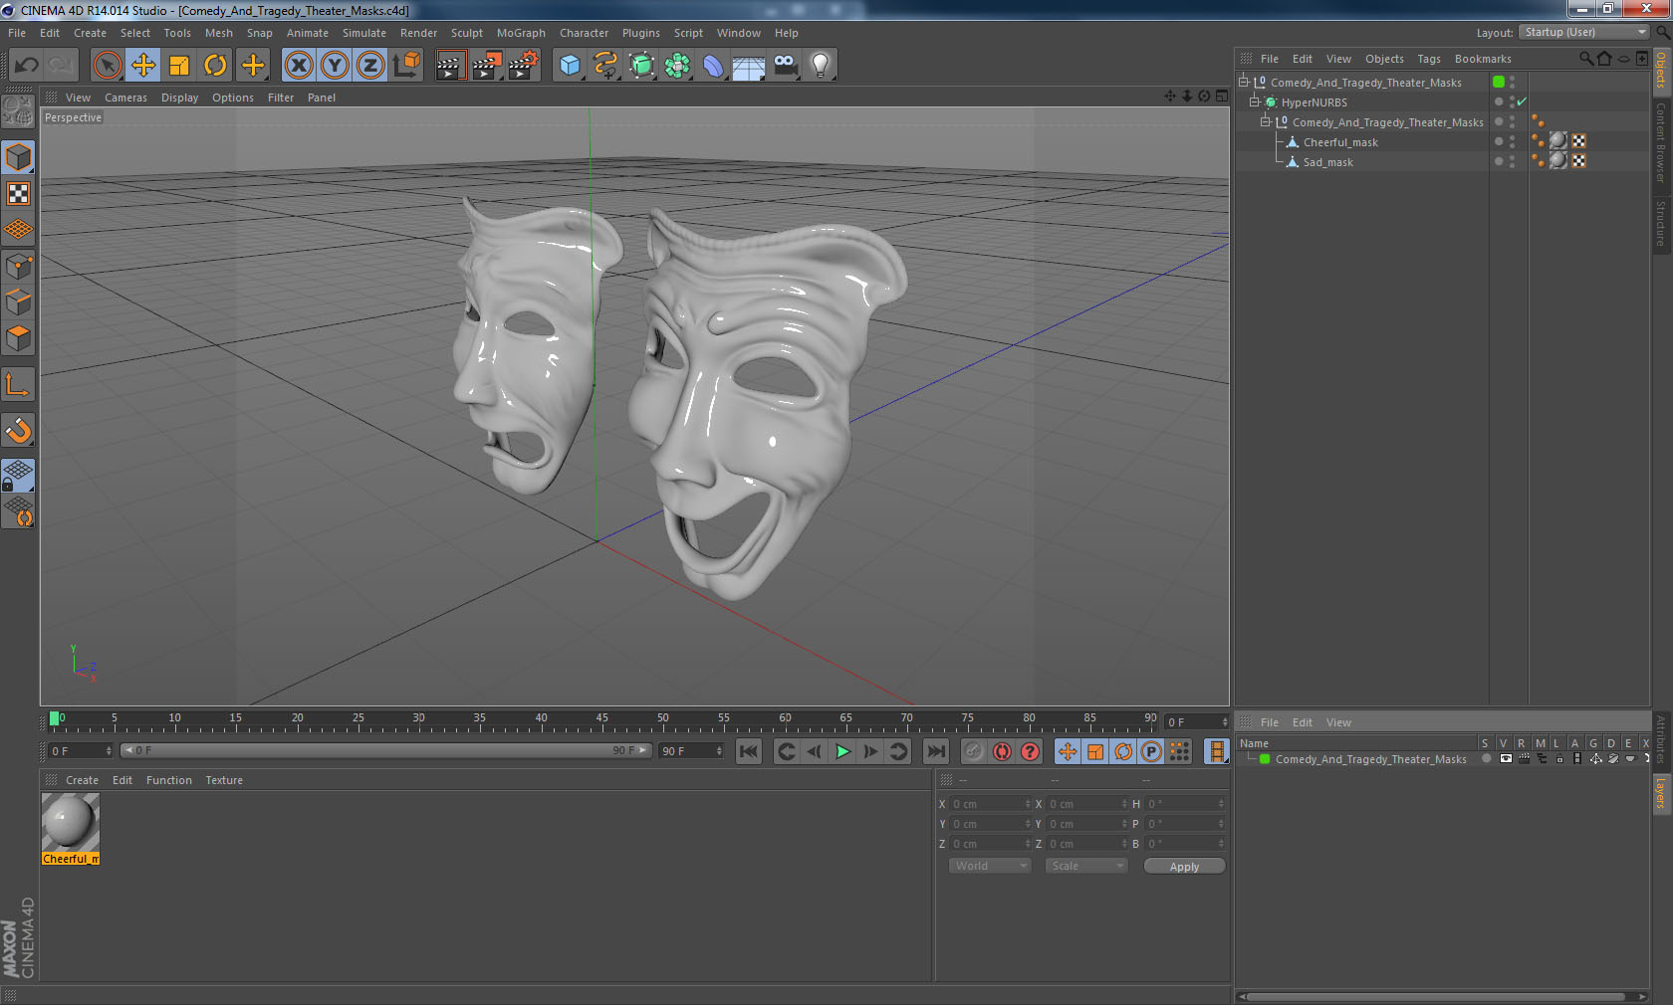Toggle HyperNURBS enable checkmark
Viewport: 1673px width, 1005px height.
point(1522,102)
